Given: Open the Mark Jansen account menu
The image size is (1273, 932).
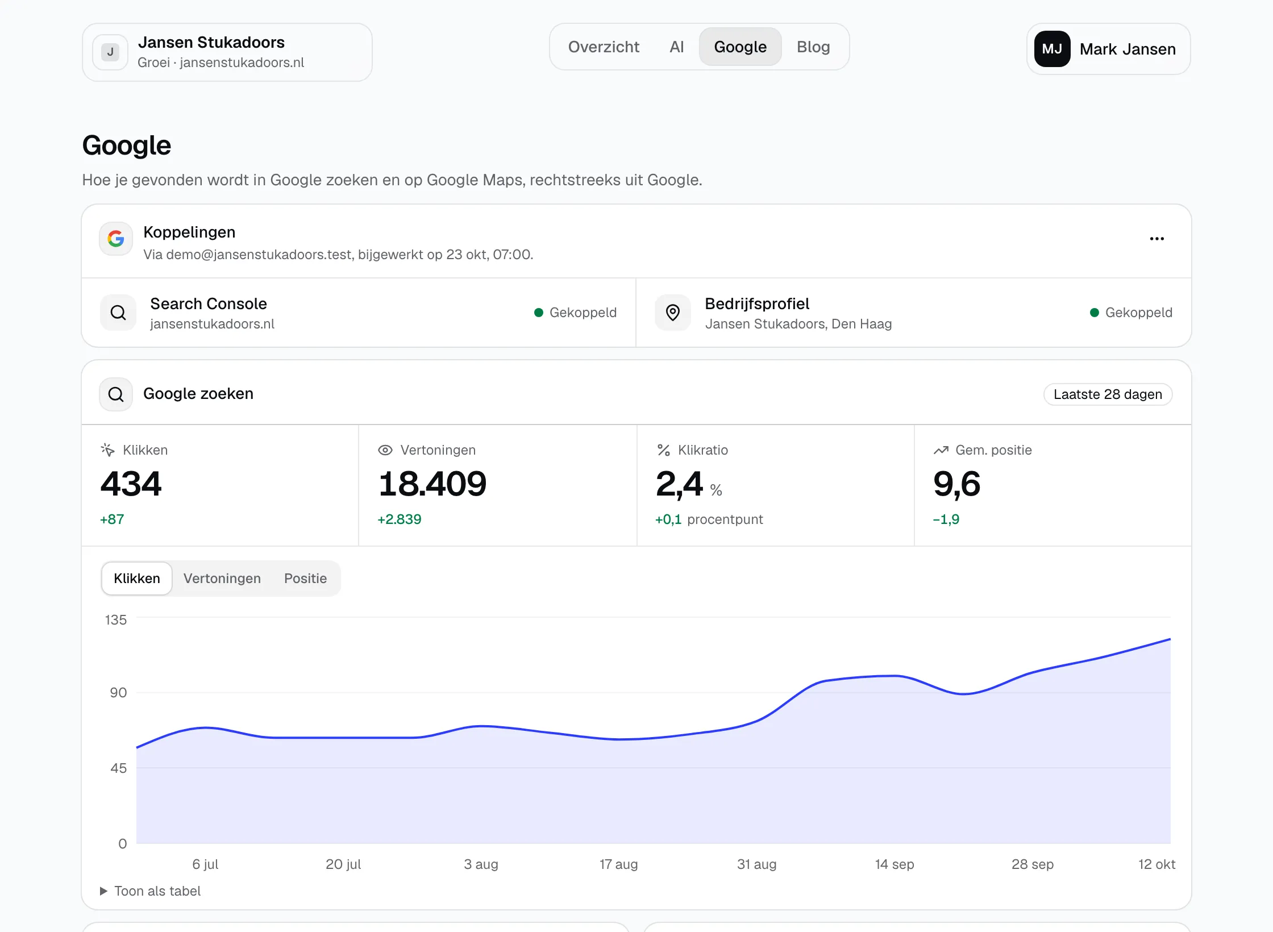Looking at the screenshot, I should tap(1108, 49).
